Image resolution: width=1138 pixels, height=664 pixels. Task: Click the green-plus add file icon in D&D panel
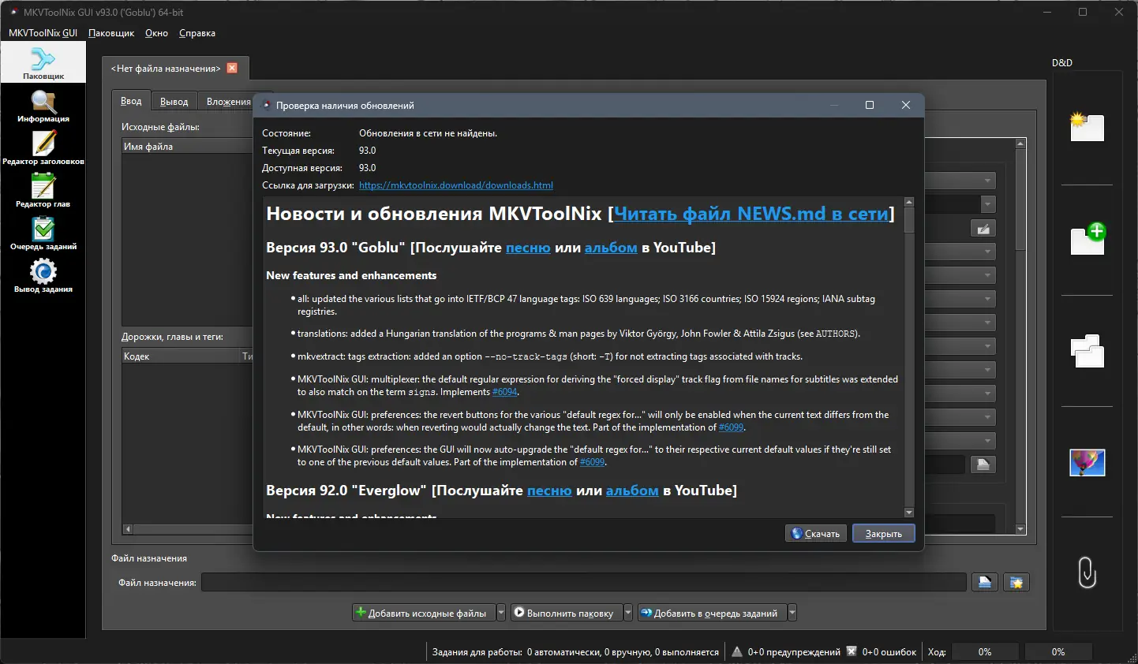pyautogui.click(x=1087, y=241)
